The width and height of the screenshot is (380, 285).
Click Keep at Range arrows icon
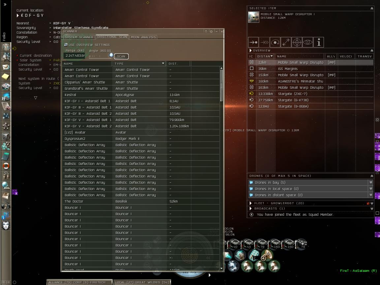coord(286,43)
